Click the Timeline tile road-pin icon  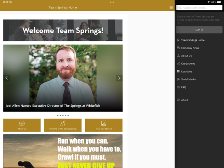click(63, 123)
